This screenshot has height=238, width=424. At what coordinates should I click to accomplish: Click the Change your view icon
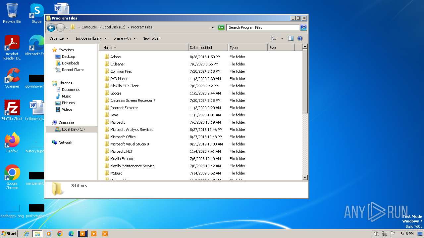tap(274, 38)
